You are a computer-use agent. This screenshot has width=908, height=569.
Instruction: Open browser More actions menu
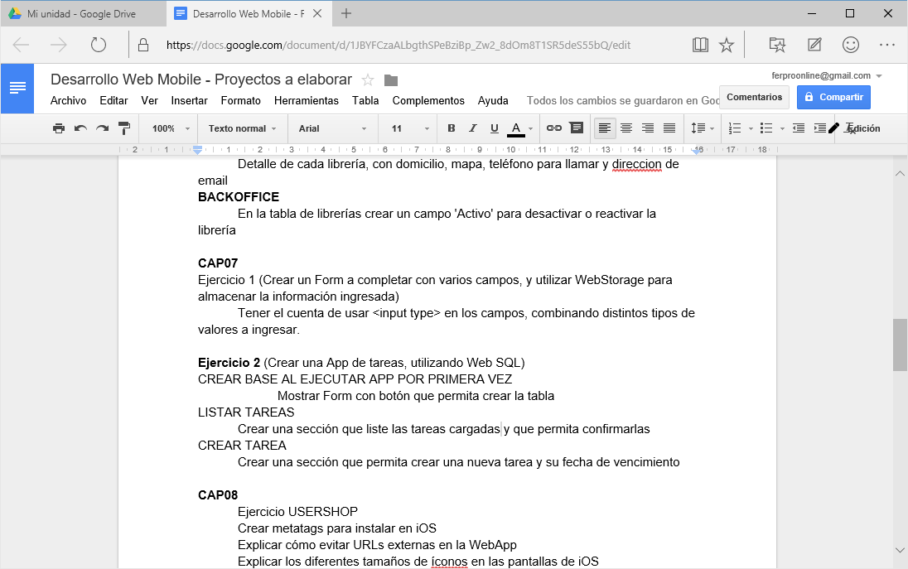coord(887,45)
